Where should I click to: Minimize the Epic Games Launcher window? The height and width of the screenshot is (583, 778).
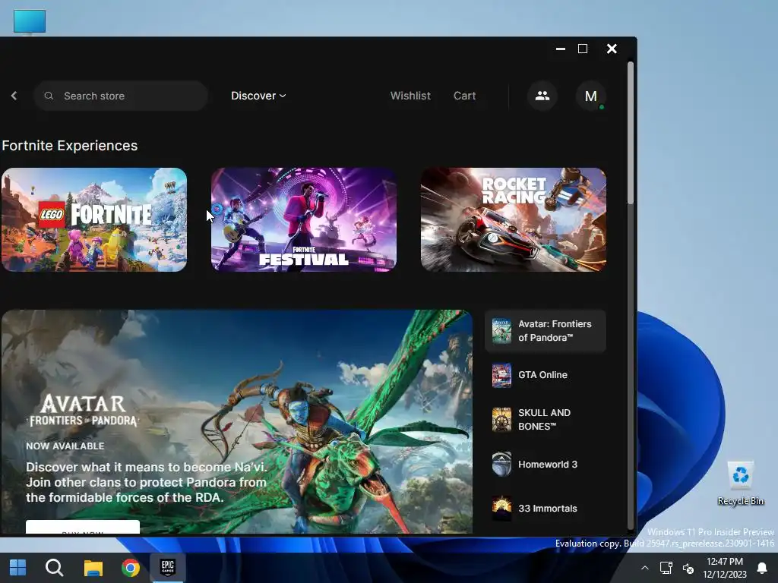pos(561,49)
